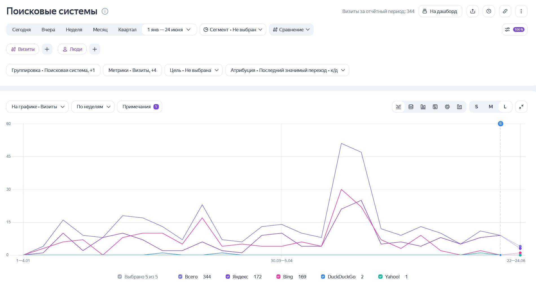
Task: Select the column chart icon
Action: click(x=459, y=107)
